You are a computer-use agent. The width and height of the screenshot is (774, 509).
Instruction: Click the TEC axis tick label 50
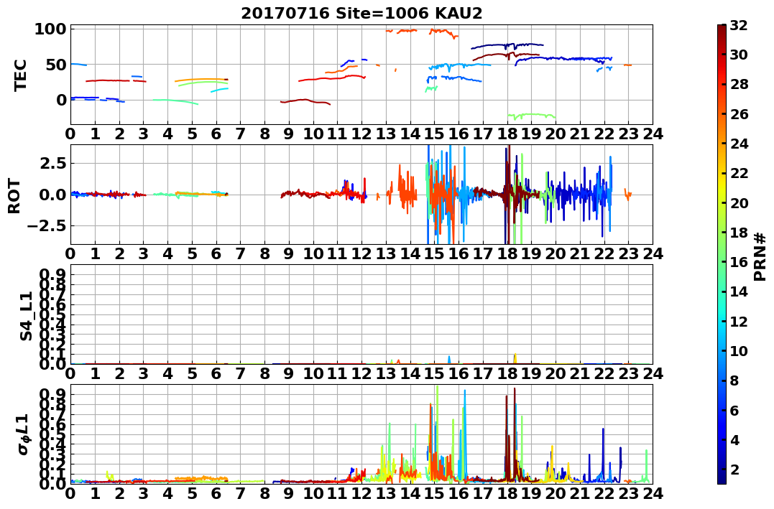point(55,65)
